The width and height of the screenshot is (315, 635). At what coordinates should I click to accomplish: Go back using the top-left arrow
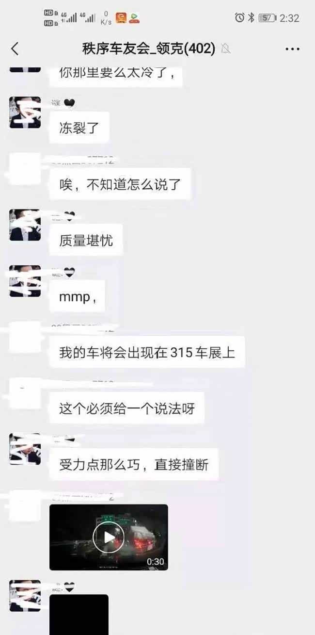[x=15, y=49]
